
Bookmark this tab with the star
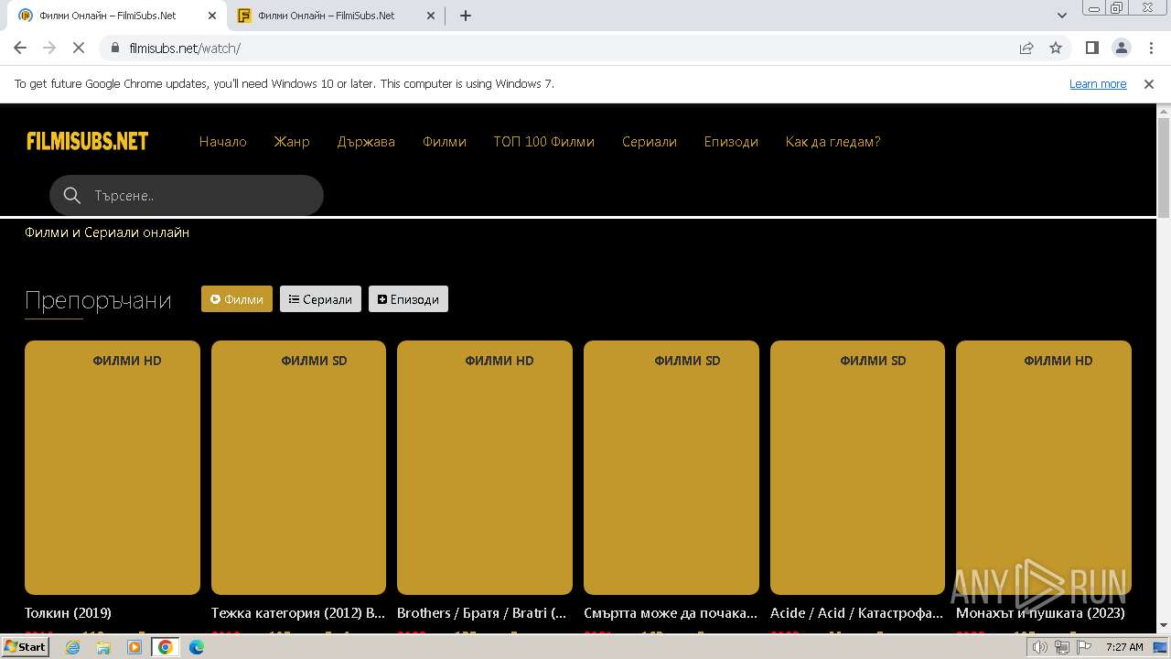tap(1056, 48)
